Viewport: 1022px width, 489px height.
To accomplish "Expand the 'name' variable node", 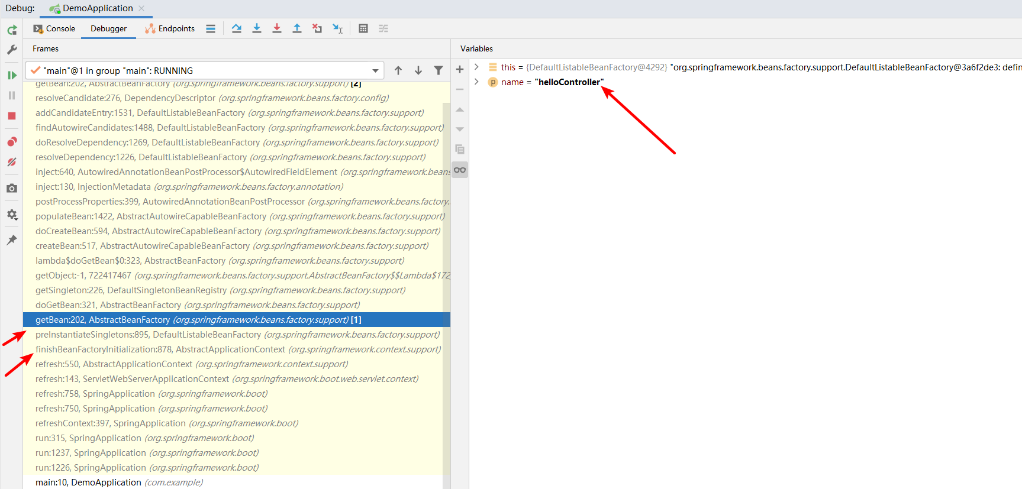I will point(476,82).
